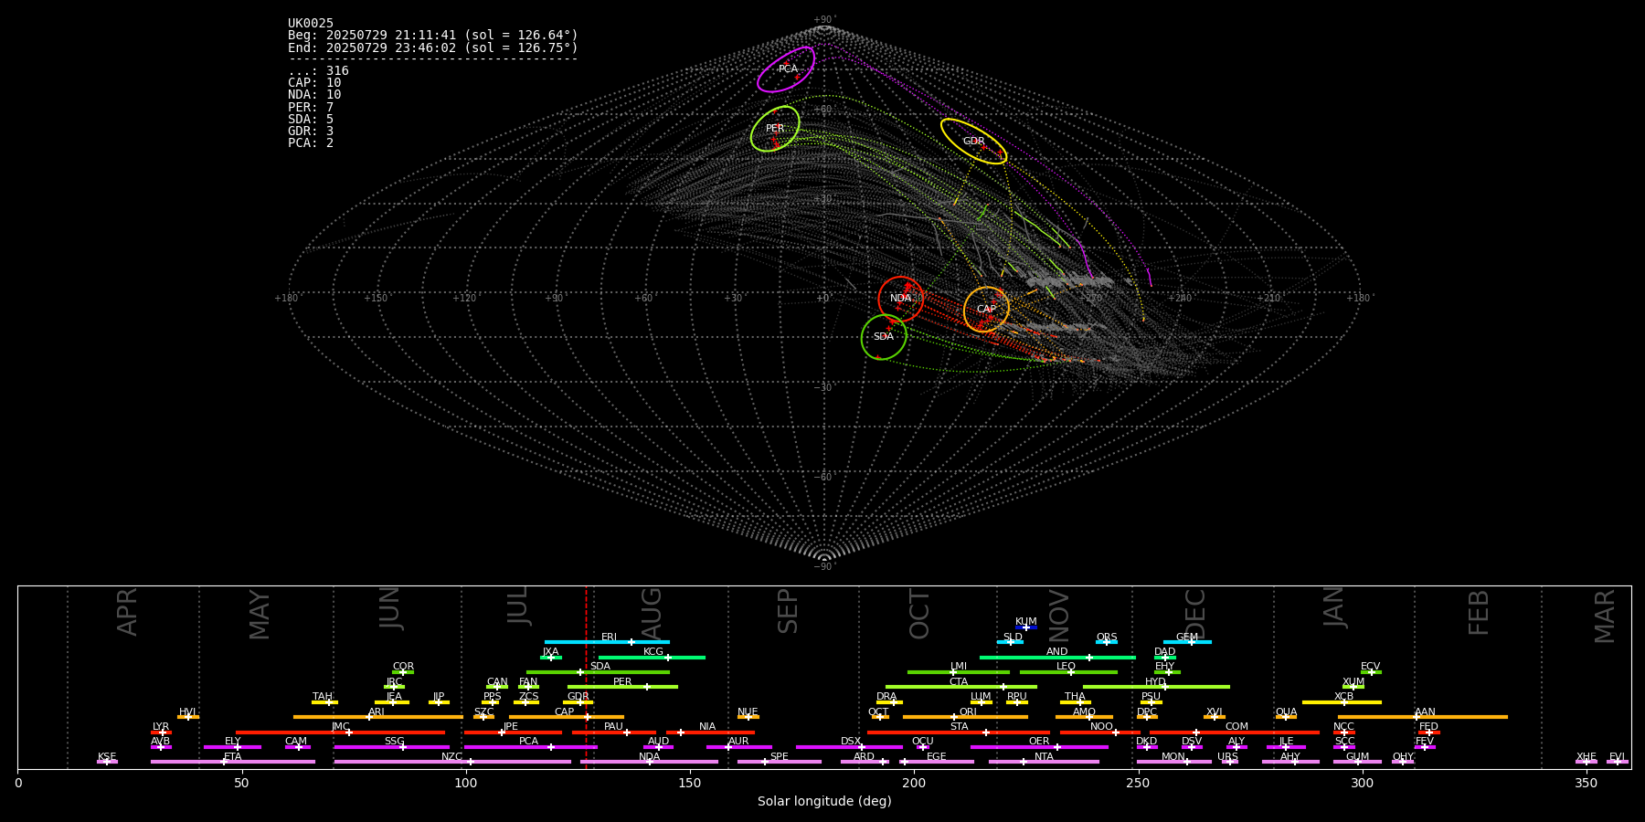Click the GEM shower bar in timeline
The width and height of the screenshot is (1645, 822).
pos(1187,642)
